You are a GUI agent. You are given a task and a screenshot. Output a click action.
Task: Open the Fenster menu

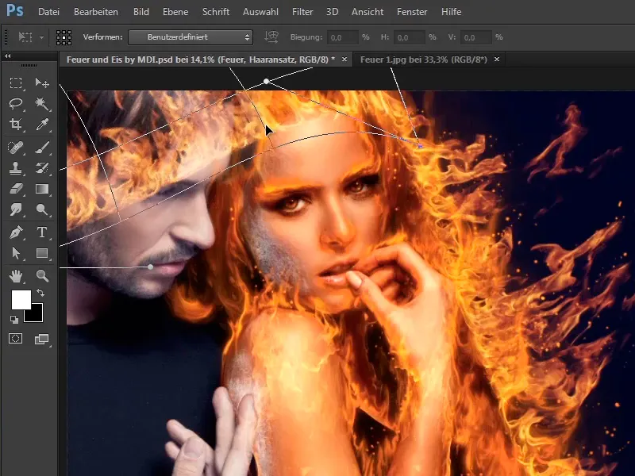coord(412,12)
